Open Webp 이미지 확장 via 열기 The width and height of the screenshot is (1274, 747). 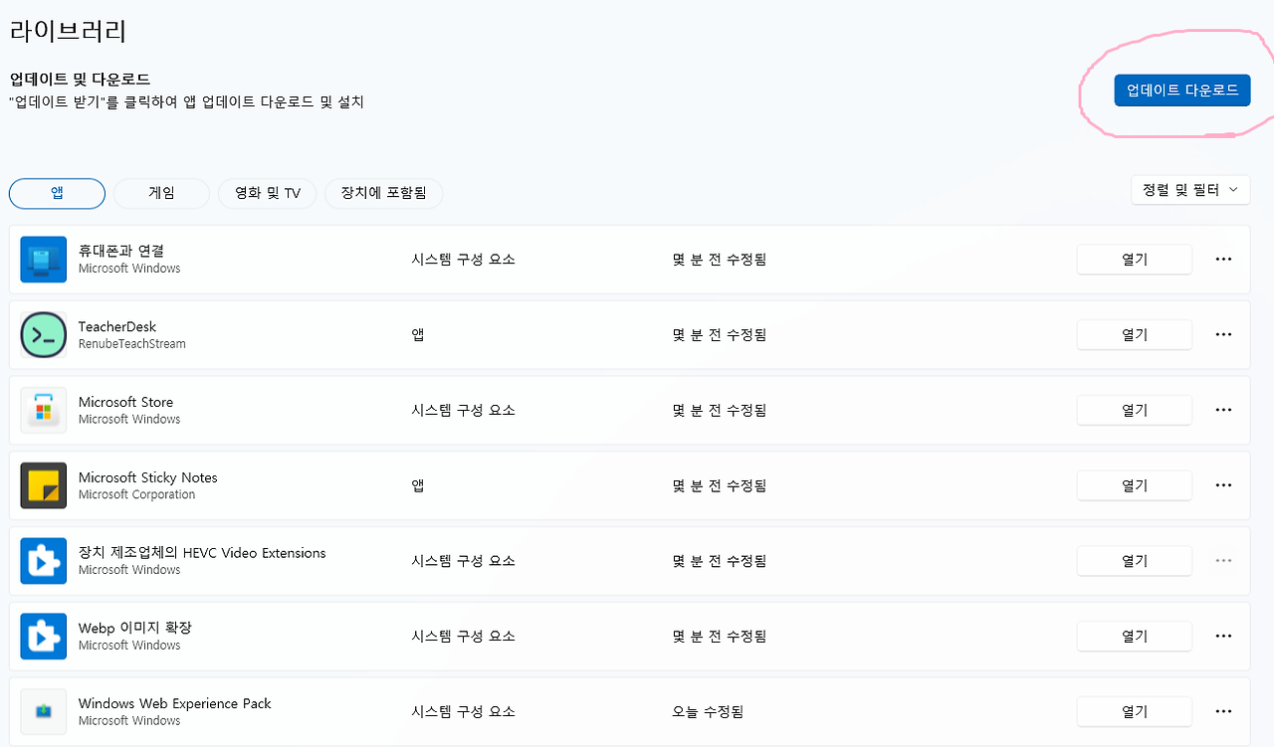coord(1135,637)
